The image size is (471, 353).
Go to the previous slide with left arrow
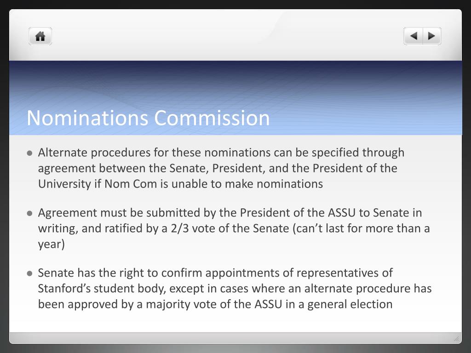[414, 36]
